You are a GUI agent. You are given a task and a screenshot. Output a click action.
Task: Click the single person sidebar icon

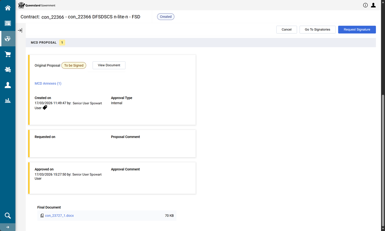tap(8, 85)
